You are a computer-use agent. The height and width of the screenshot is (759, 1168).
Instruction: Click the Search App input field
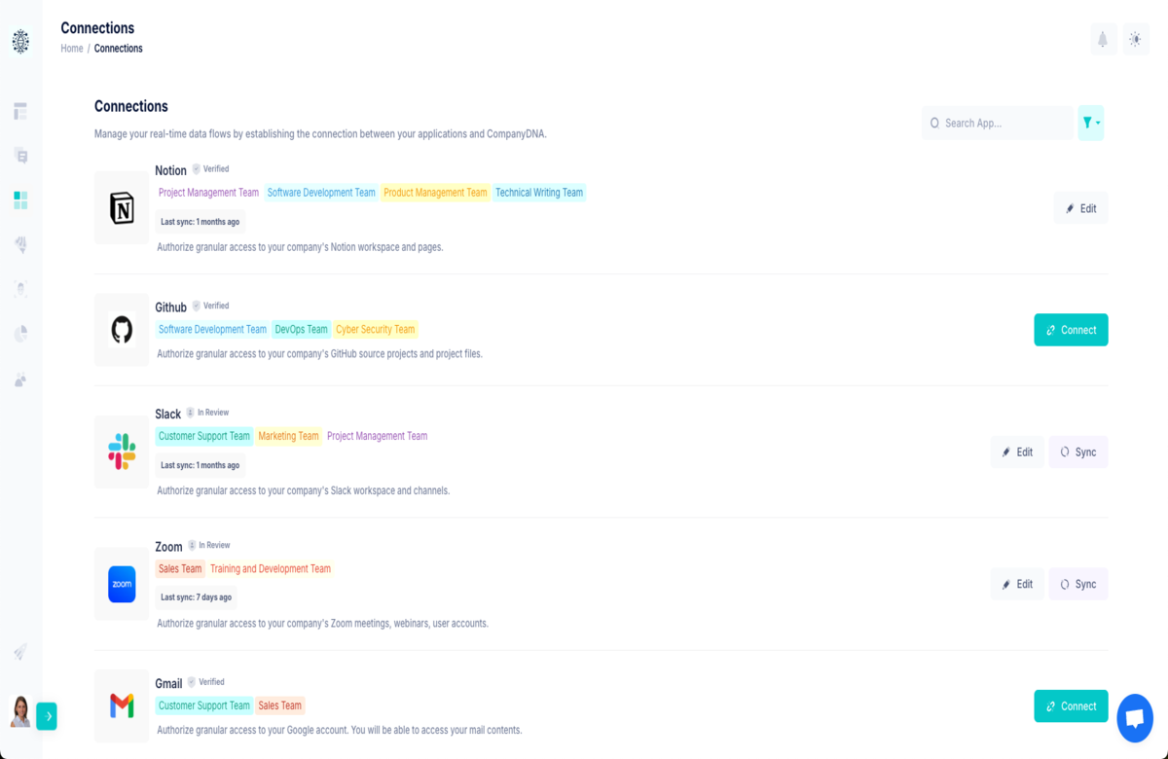pos(1003,124)
